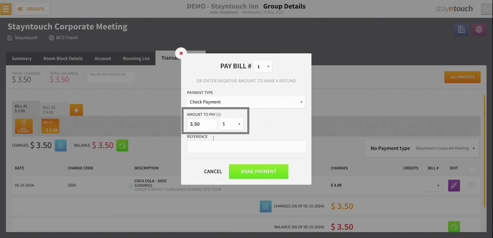Click the Stayntouch Corporate Meeting group title
Screen dimensions: 493x238
[x=67, y=26]
